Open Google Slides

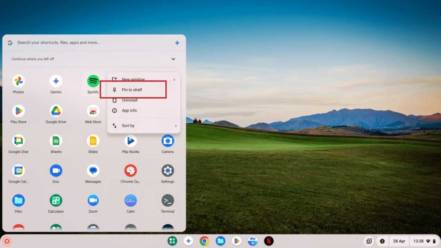click(93, 141)
